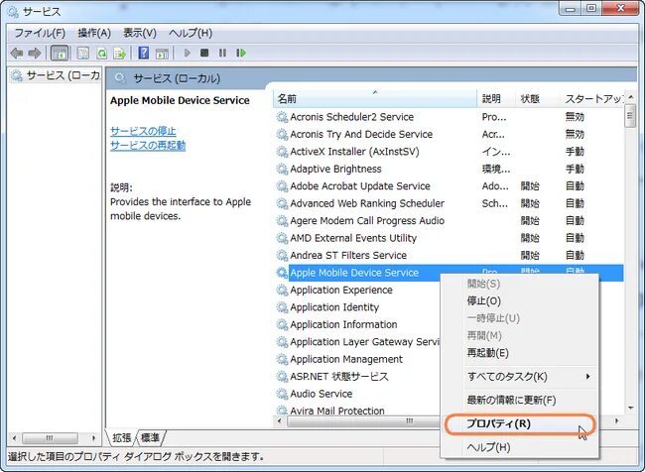Open the ファイル(F) menu
Viewport: 645px width, 472px height.
(40, 33)
